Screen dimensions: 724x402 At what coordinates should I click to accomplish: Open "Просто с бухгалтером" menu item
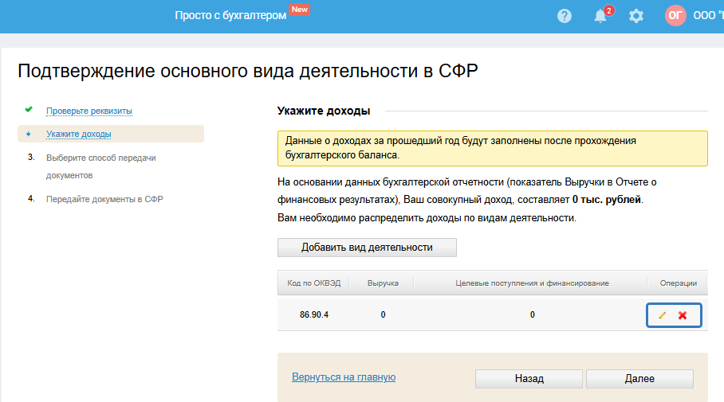pos(230,16)
